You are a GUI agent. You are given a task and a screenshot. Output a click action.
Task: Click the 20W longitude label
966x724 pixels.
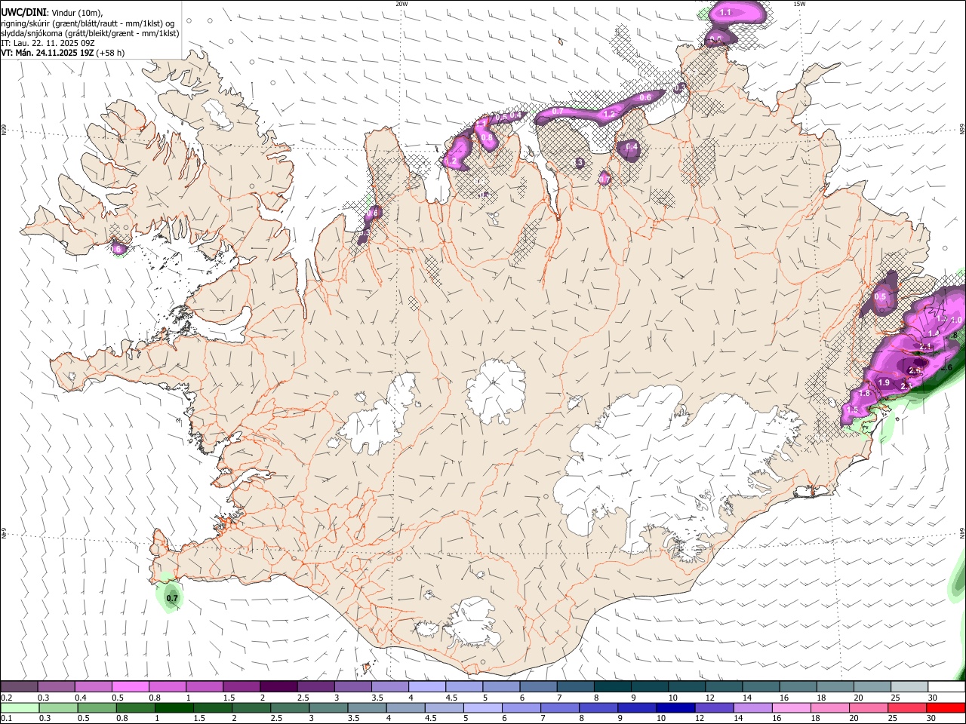pos(401,4)
